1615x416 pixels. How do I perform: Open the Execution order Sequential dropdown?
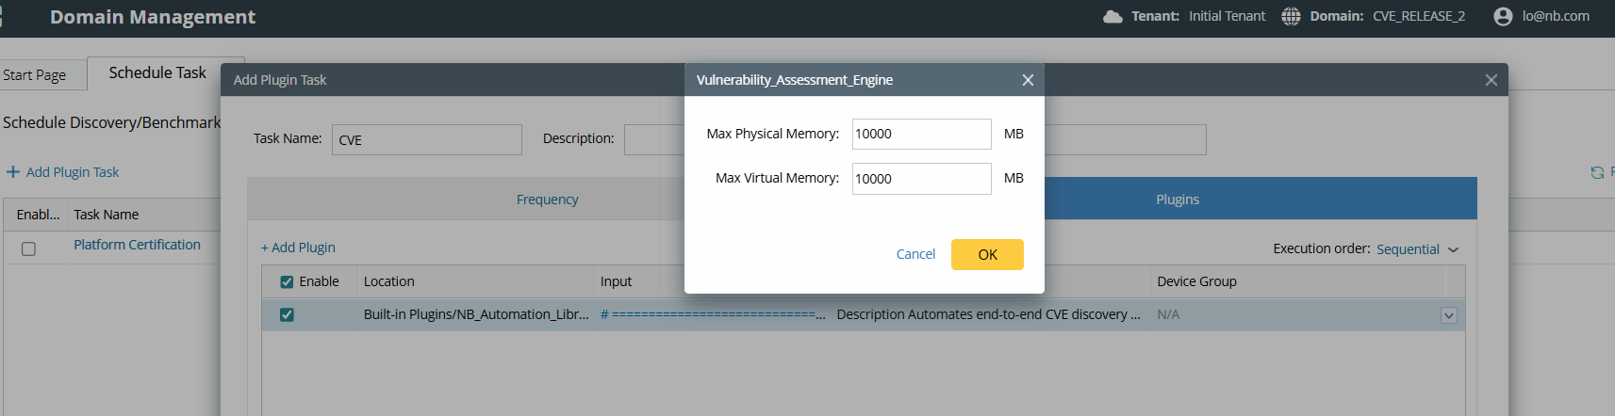1417,249
